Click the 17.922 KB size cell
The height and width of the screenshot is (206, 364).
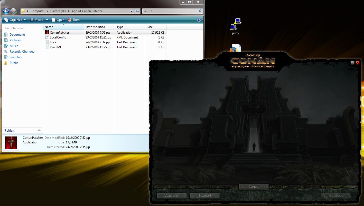(x=157, y=33)
